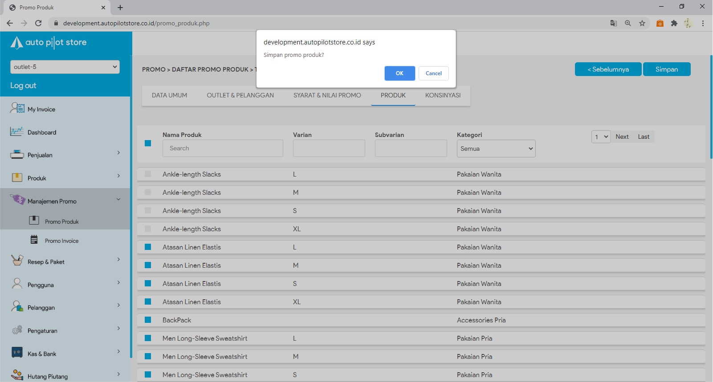Collapse the Manajemen Promo menu chevron

[118, 200]
